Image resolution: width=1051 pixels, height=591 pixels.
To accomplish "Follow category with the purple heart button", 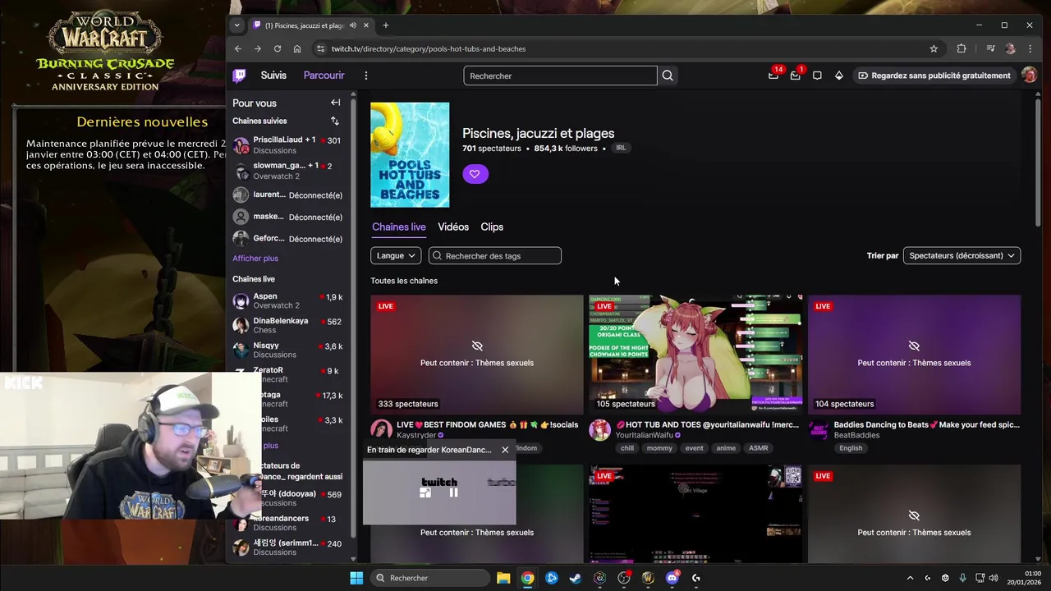I will (475, 174).
